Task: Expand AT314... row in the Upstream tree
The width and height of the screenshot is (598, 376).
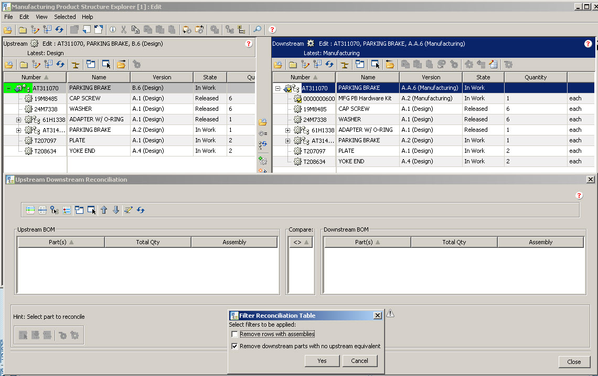Action: pos(18,130)
